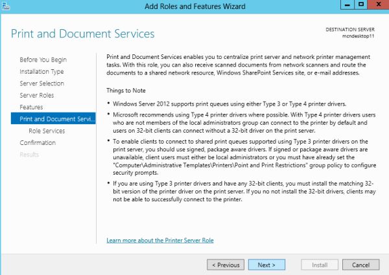This screenshot has height=275, width=389.
Task: Open the Installation Type step
Action: point(41,72)
